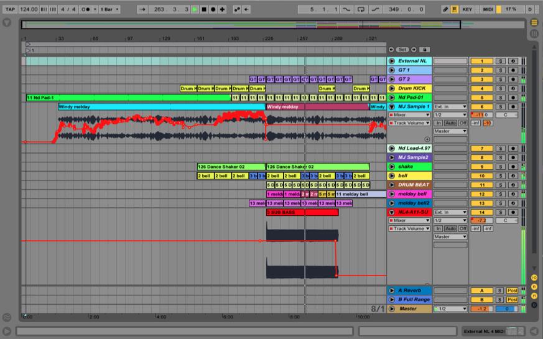
Task: Jump to next locator arrow
Action: (x=414, y=50)
